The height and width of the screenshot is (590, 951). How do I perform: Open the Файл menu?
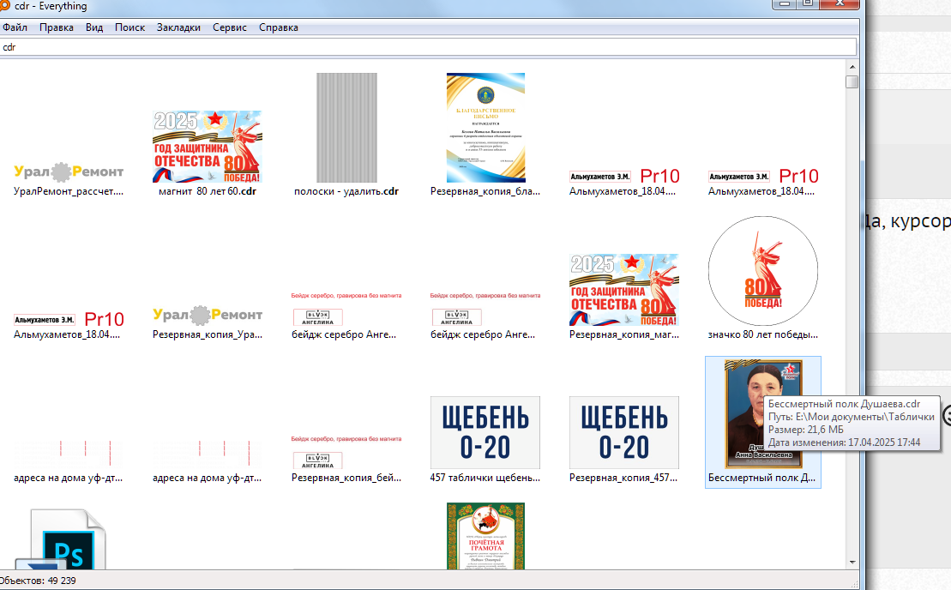coord(15,27)
